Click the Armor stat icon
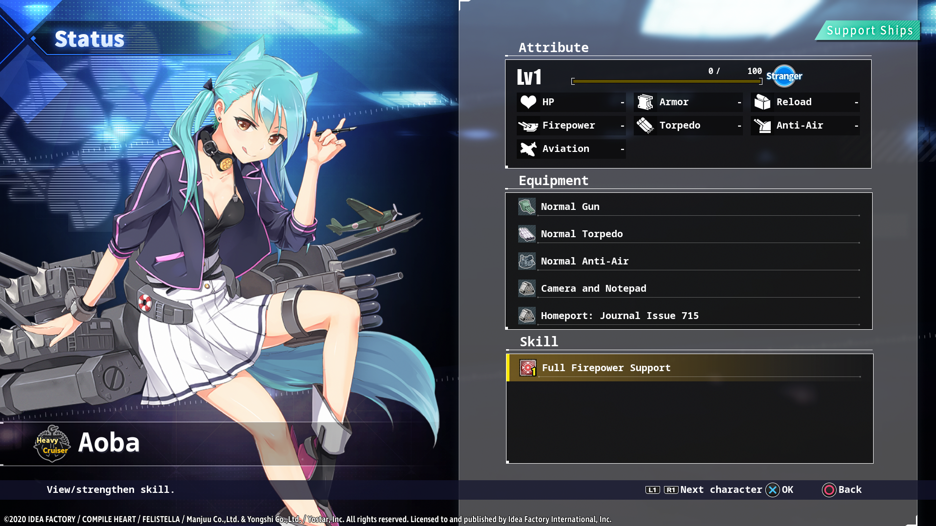This screenshot has width=936, height=526. pyautogui.click(x=645, y=102)
